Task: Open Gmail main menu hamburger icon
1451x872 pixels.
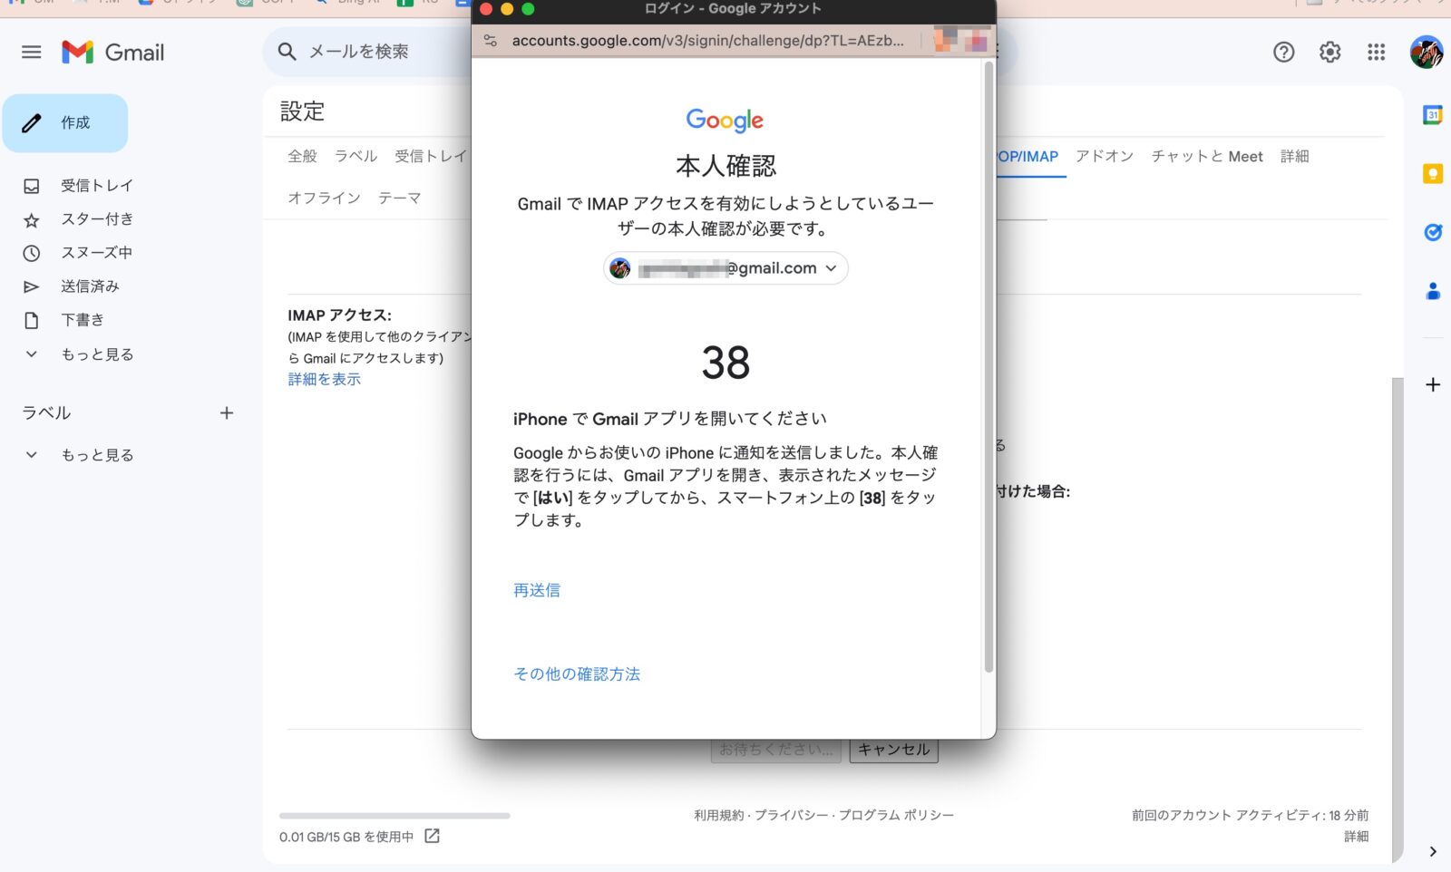Action: pos(32,53)
